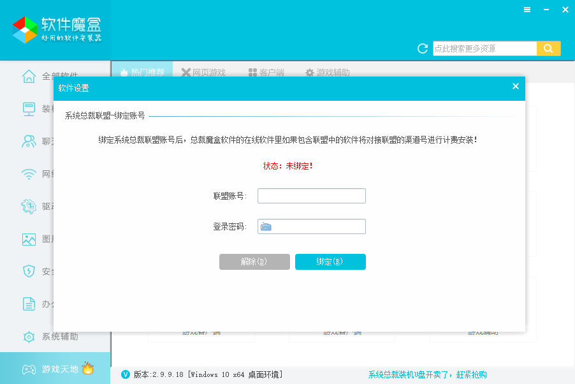Select 游戏天地 category in sidebar
Viewport: 575px width, 384px height.
click(55, 368)
